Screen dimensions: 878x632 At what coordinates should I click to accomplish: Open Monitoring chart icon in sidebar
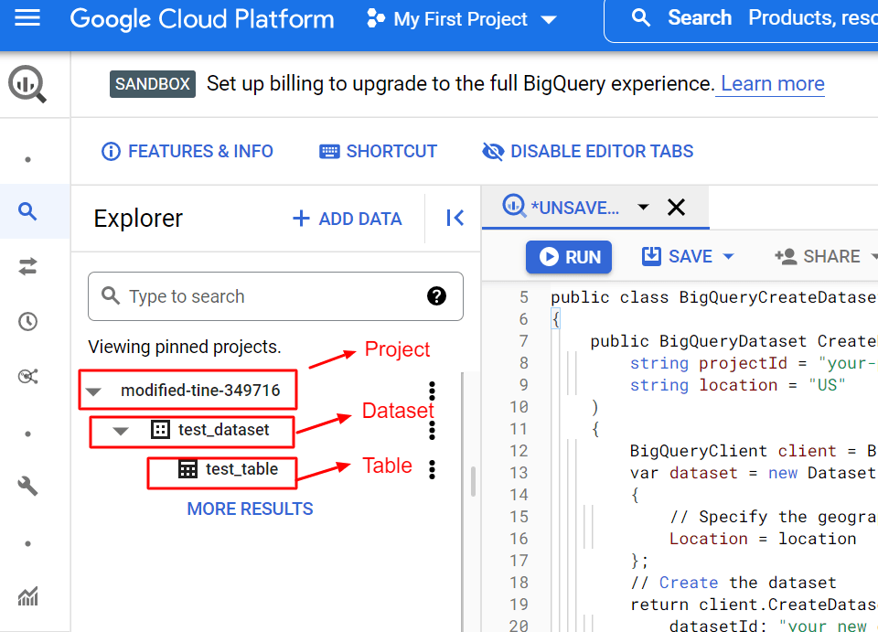point(27,596)
